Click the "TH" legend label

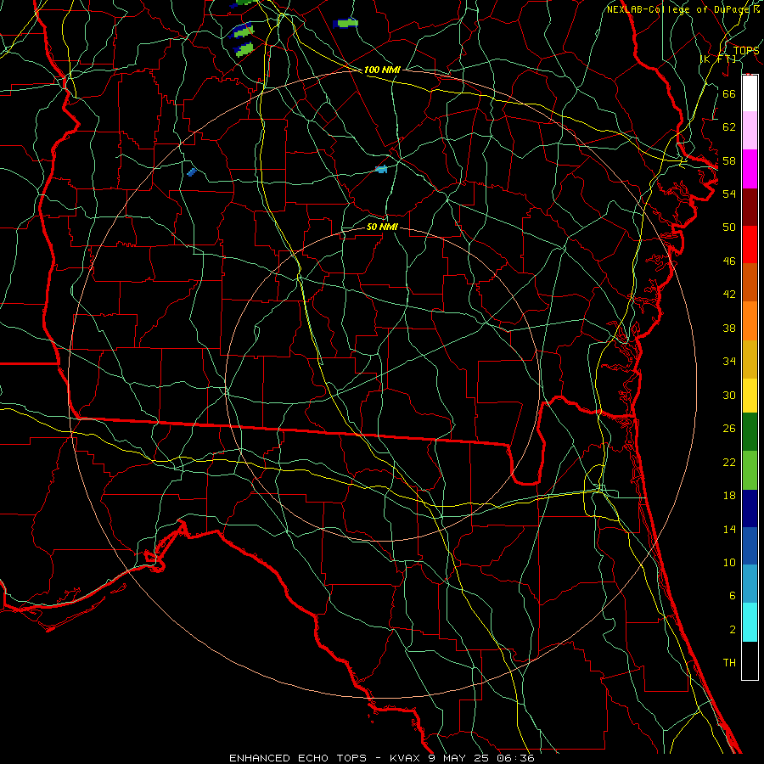[x=729, y=663]
